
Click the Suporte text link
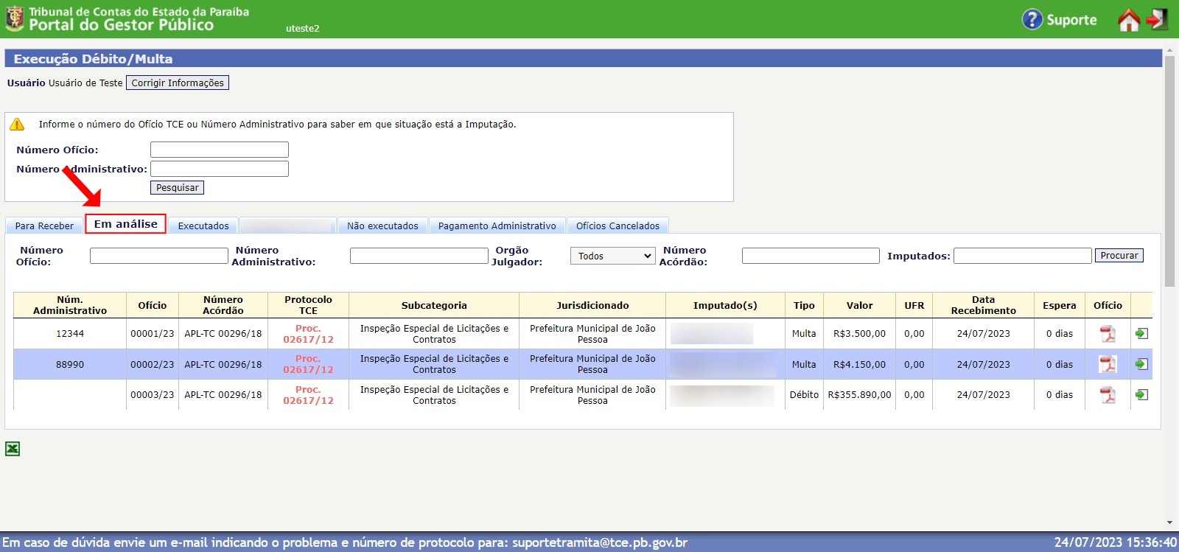(1071, 20)
